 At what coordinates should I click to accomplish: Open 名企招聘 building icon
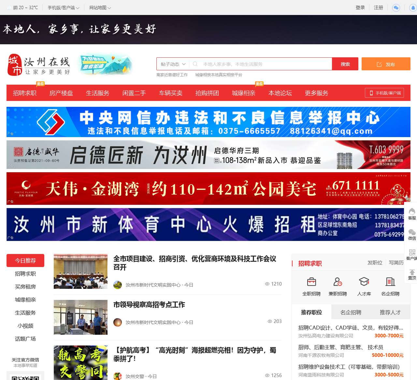point(390,282)
